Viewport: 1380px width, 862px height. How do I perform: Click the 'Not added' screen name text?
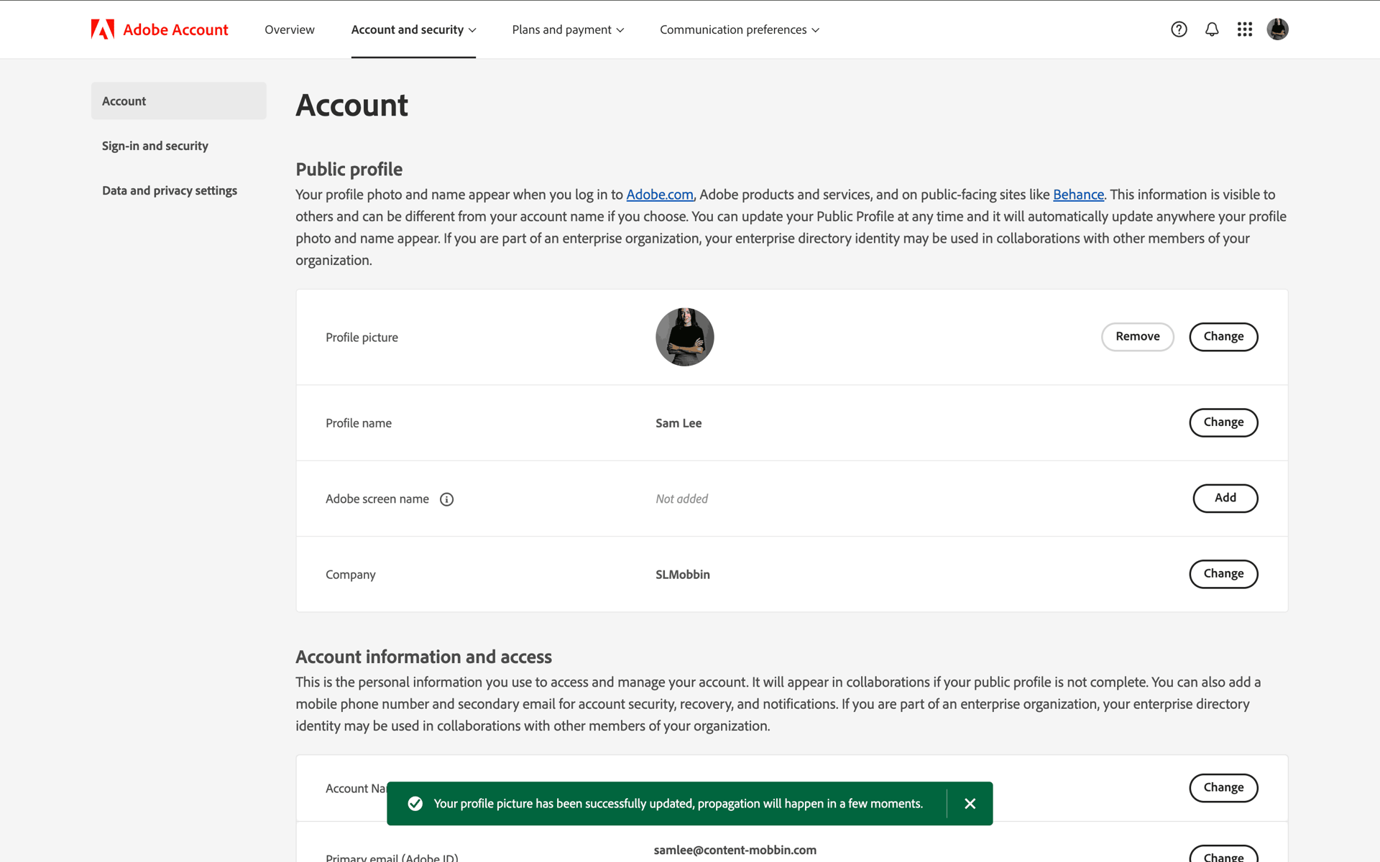(681, 499)
